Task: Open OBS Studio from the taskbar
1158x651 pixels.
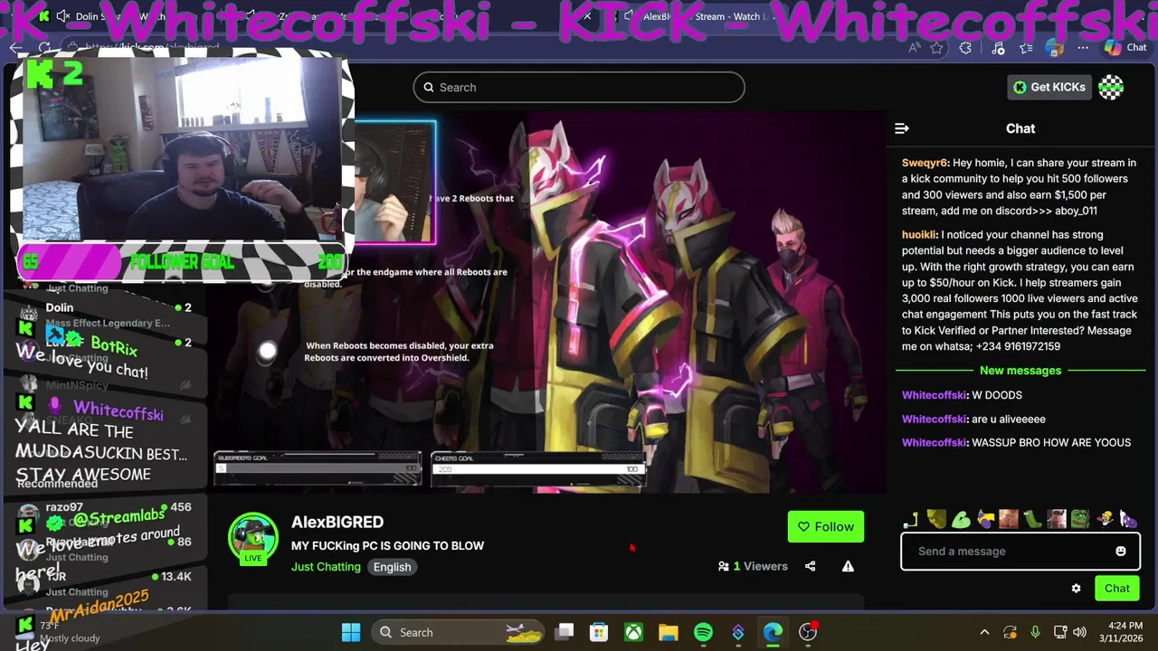Action: point(808,632)
